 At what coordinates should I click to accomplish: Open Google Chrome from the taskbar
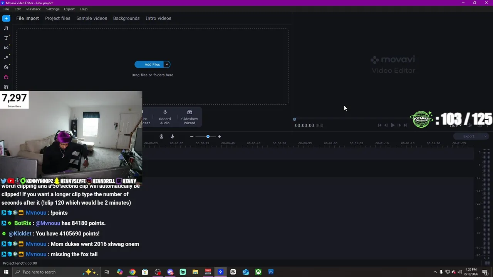(132, 272)
